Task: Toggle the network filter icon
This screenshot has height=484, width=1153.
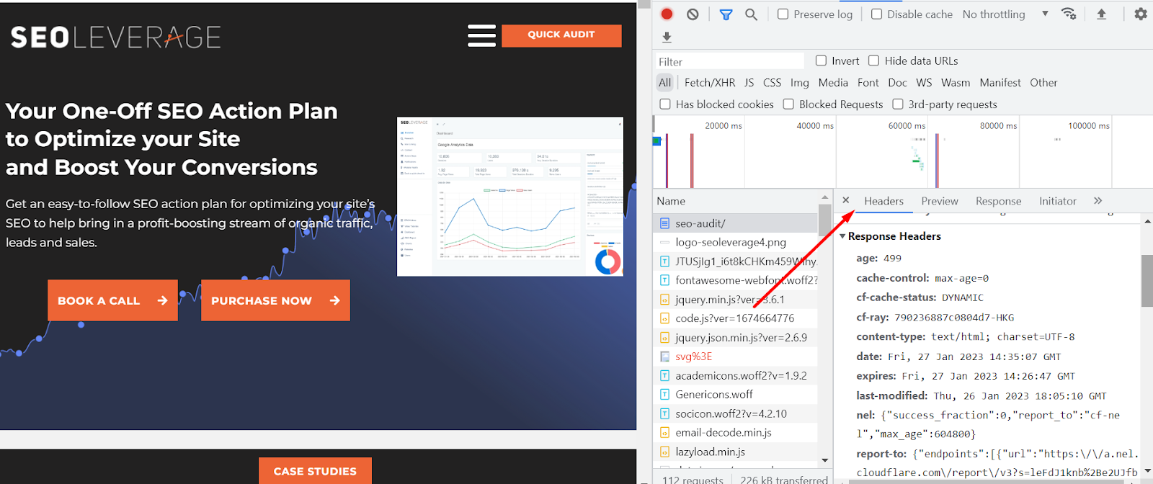Action: [726, 14]
